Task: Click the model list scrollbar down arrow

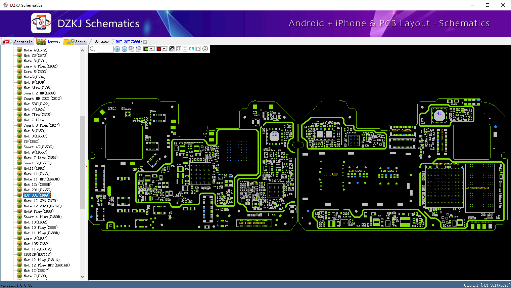Action: [x=83, y=277]
